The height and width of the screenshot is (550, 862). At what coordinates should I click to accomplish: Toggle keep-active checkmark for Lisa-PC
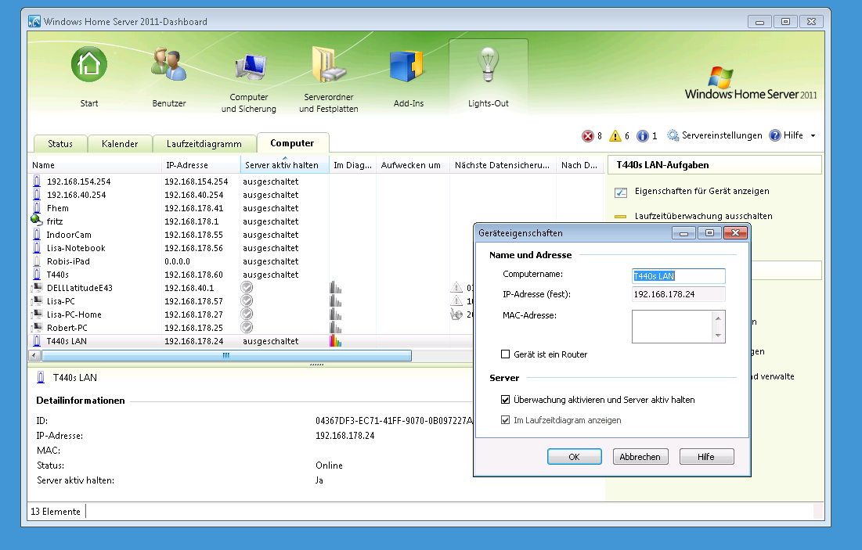(247, 300)
